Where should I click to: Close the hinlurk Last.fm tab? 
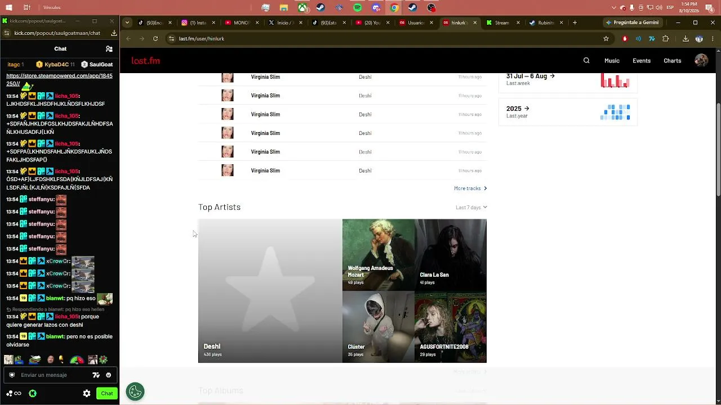475,22
